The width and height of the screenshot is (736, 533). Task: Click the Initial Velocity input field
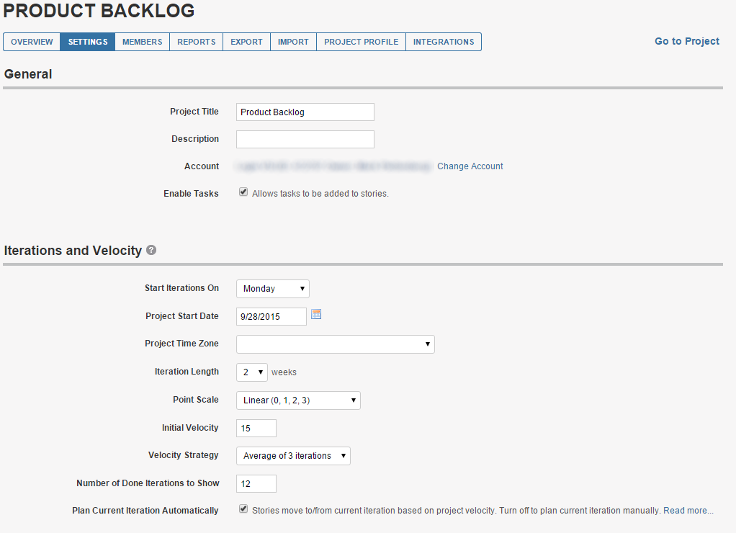(x=256, y=429)
